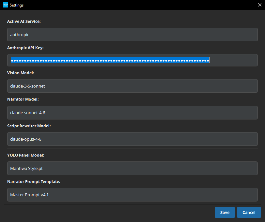265x222 pixels.
Task: Focus the Vision Model input box
Action: (132, 86)
